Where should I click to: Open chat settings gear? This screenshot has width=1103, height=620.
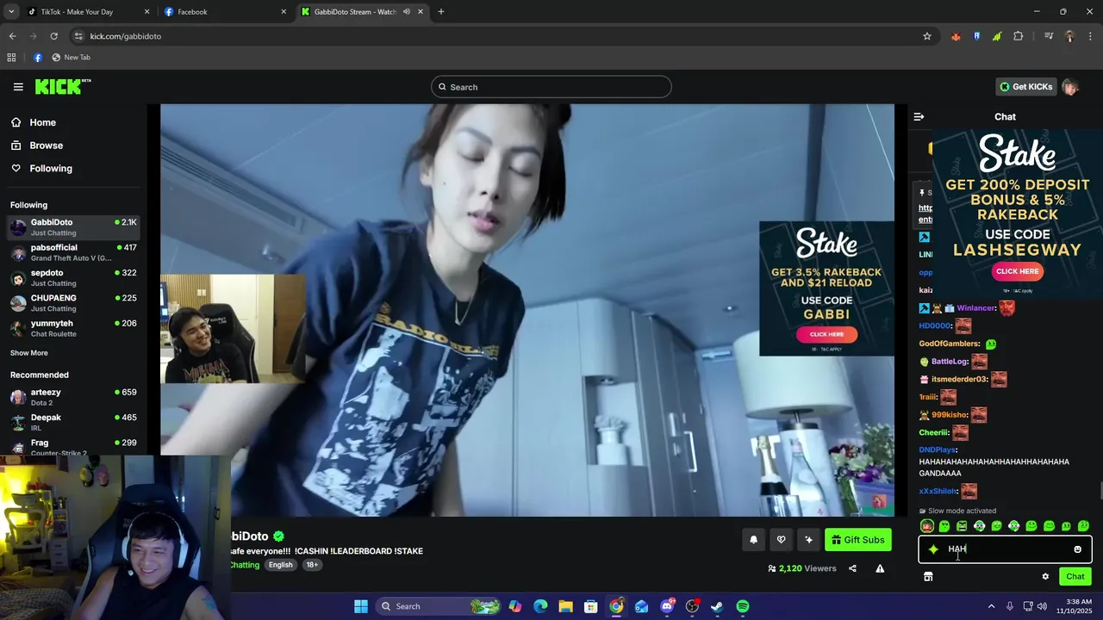point(1045,577)
